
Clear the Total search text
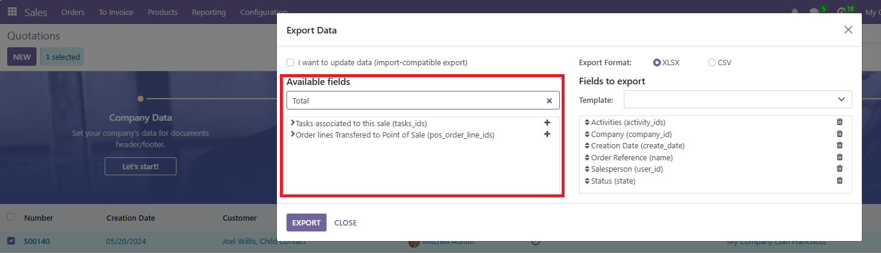click(549, 100)
